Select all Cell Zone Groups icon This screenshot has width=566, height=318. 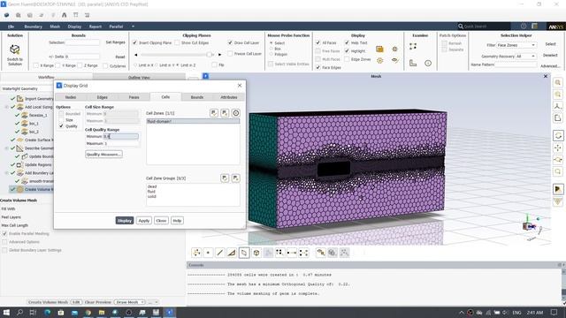pos(225,178)
